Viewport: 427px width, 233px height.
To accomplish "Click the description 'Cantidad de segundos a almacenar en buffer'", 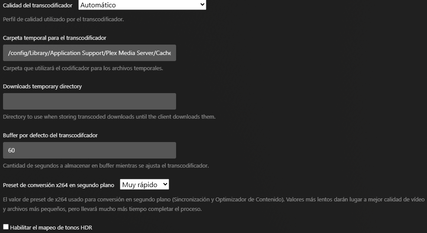I will [106, 166].
